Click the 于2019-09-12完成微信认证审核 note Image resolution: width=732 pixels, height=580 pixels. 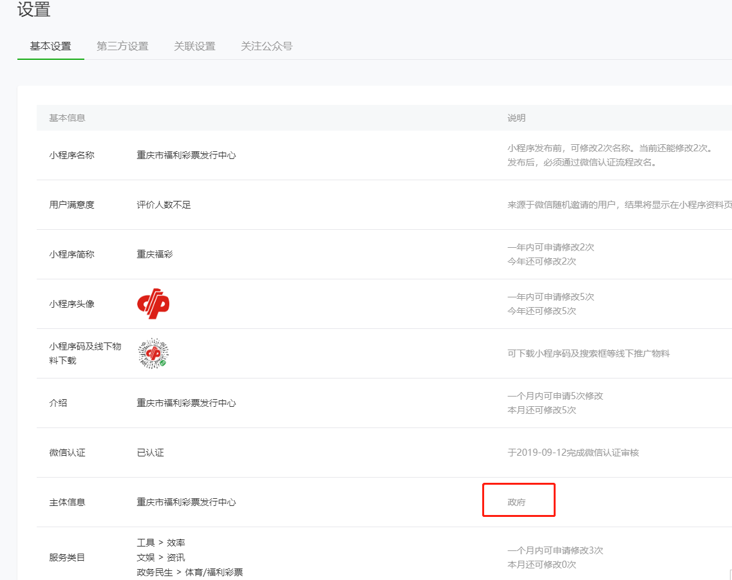click(x=573, y=453)
